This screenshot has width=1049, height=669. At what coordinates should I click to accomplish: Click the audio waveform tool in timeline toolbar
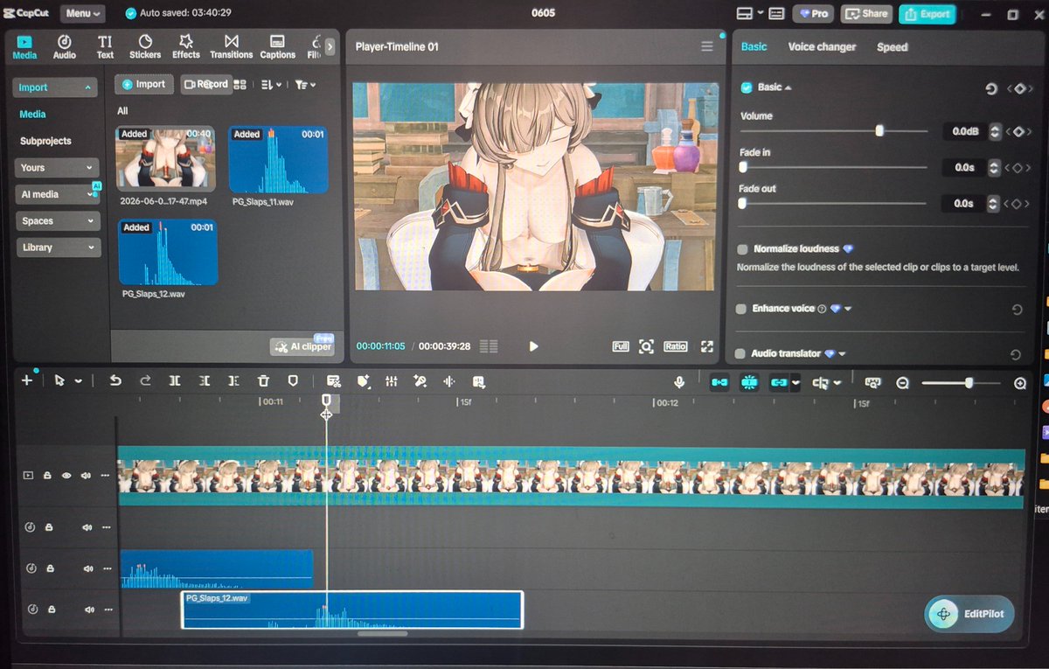[449, 381]
